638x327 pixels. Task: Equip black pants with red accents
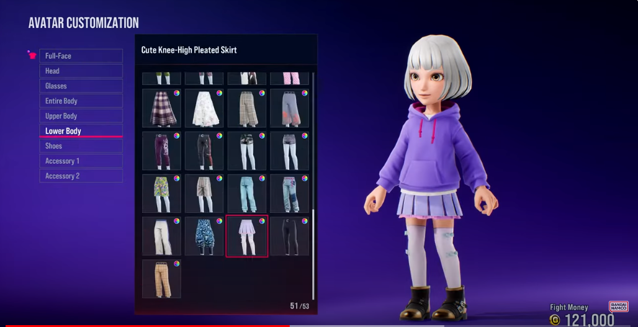204,151
